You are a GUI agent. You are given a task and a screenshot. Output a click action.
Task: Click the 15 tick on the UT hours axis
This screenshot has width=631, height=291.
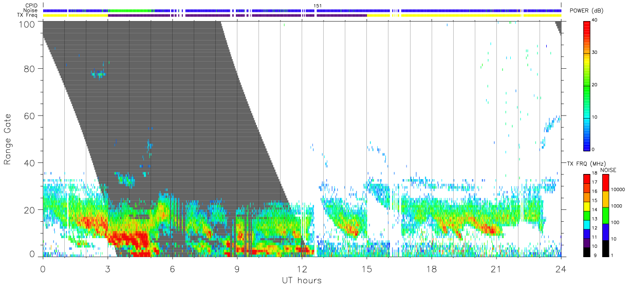tap(366, 268)
